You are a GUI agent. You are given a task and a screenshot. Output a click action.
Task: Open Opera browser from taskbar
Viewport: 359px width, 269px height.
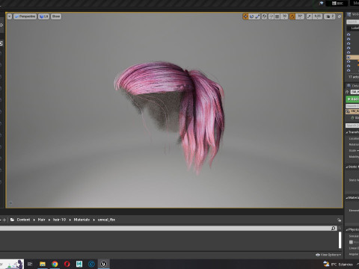pos(67,264)
